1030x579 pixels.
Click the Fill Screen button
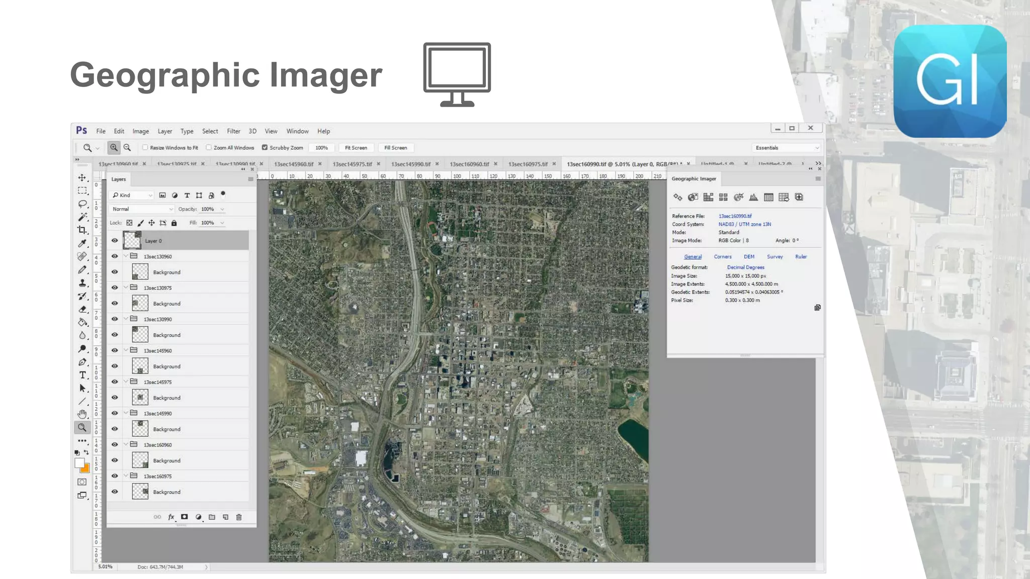[396, 148]
